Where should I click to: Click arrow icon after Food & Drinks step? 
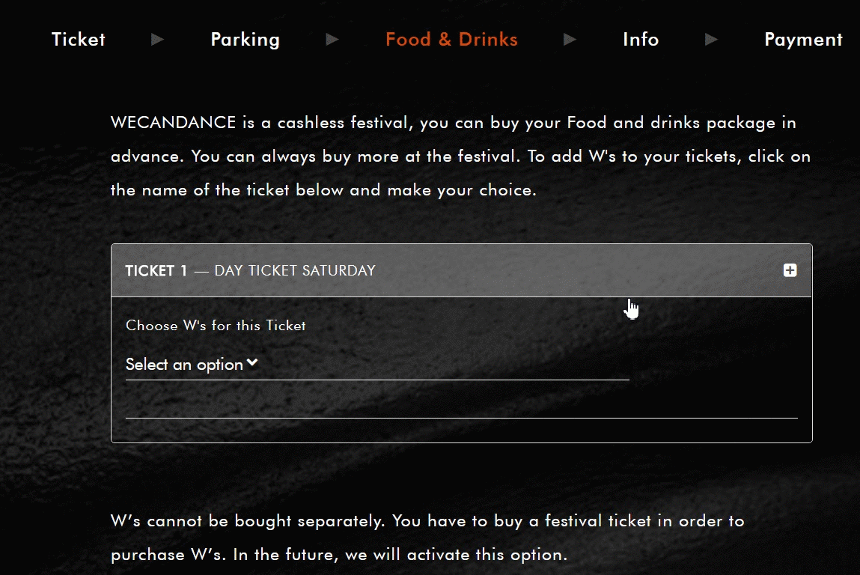point(570,40)
